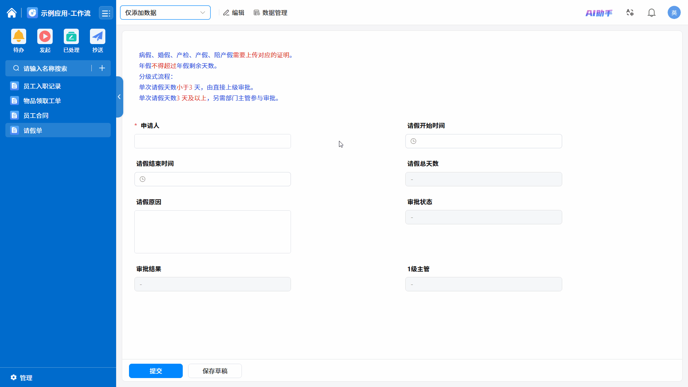
Task: Open the 管理 settings gear
Action: 14,377
